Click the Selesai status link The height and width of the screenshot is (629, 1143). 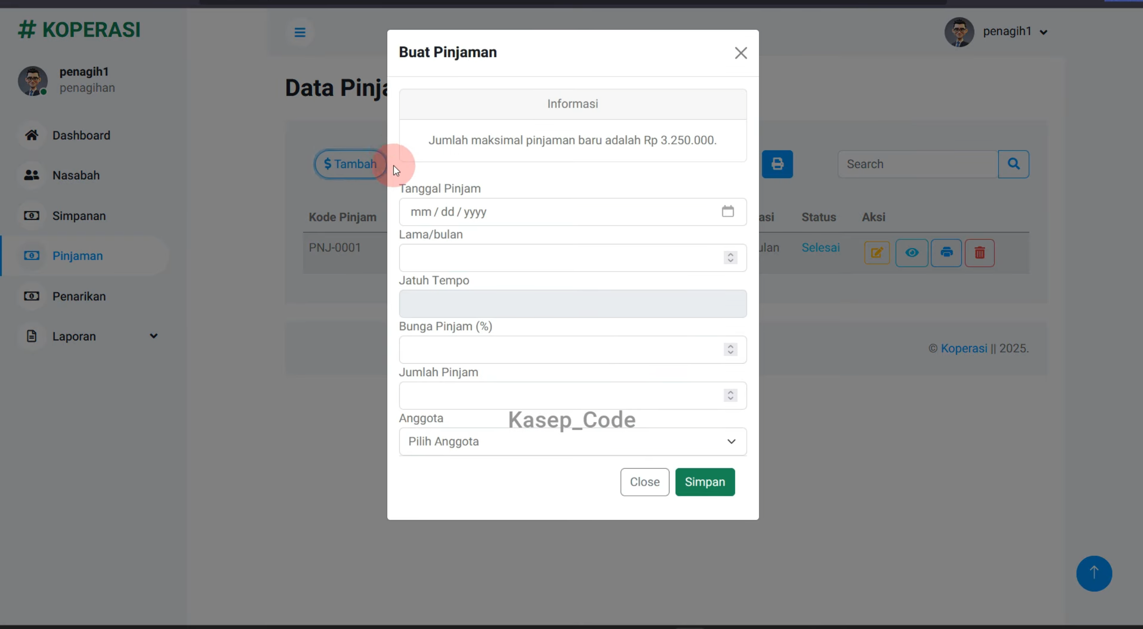[x=820, y=247]
